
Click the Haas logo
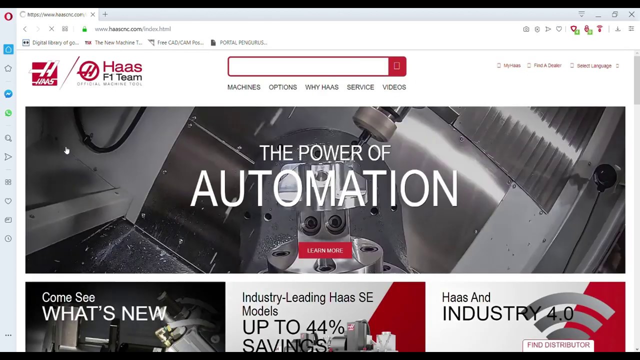coord(45,74)
